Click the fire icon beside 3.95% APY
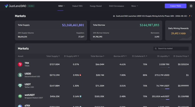 tap(80, 75)
